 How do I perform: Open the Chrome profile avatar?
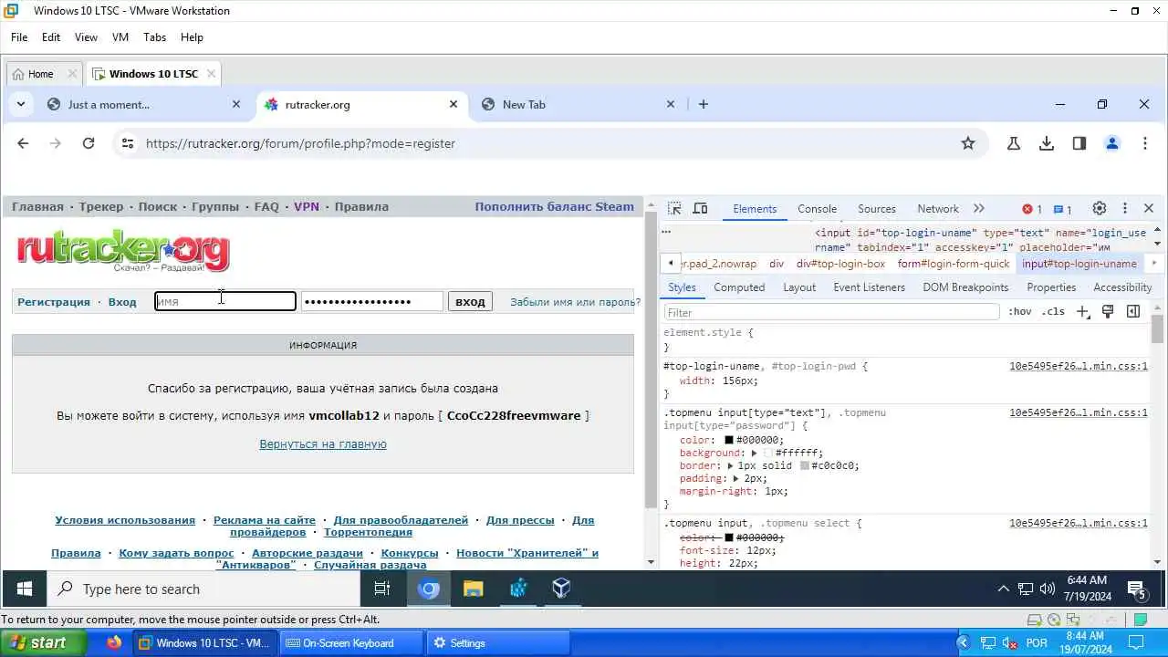point(1112,143)
